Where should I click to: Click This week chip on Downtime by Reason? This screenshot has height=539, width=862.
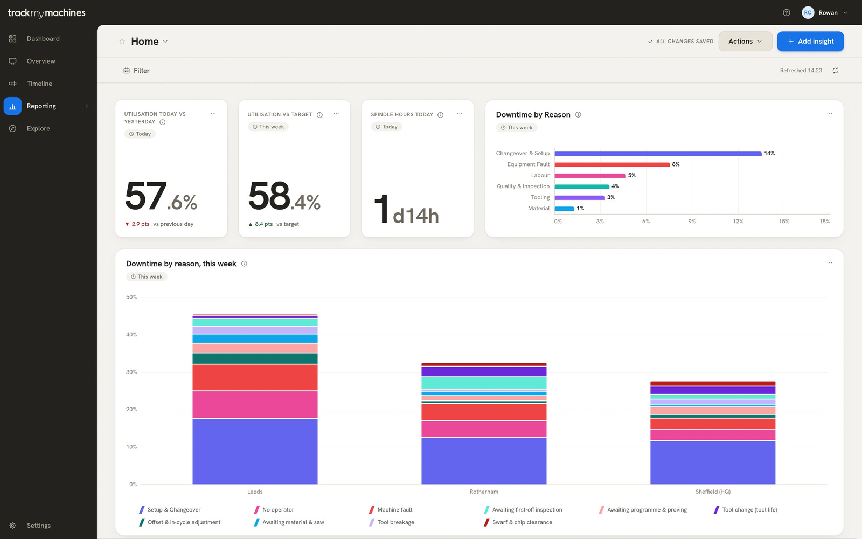(x=517, y=128)
